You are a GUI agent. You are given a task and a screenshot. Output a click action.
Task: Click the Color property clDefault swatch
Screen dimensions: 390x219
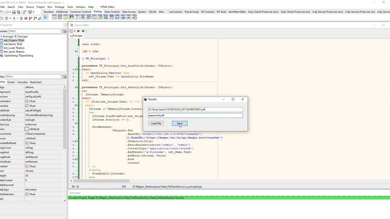tap(27, 129)
